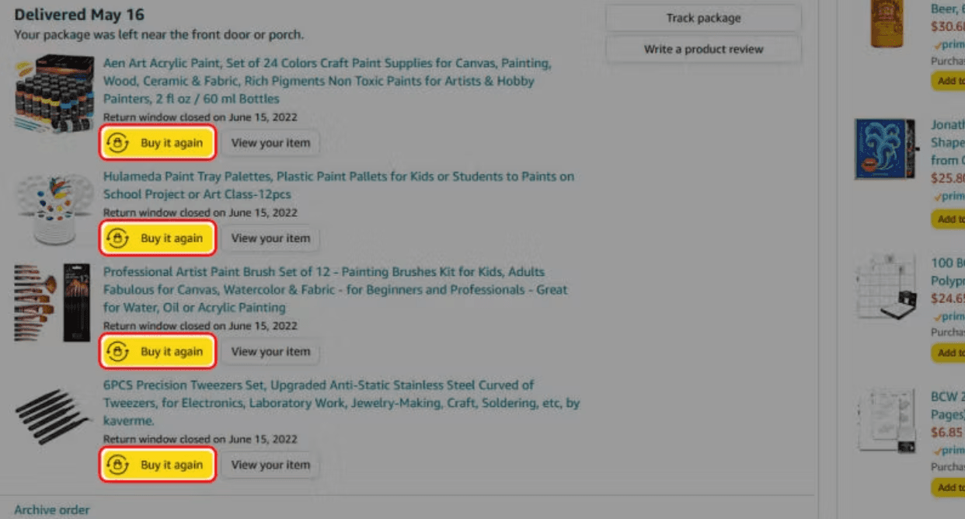This screenshot has width=965, height=519.
Task: Click the Track package button
Action: 703,18
